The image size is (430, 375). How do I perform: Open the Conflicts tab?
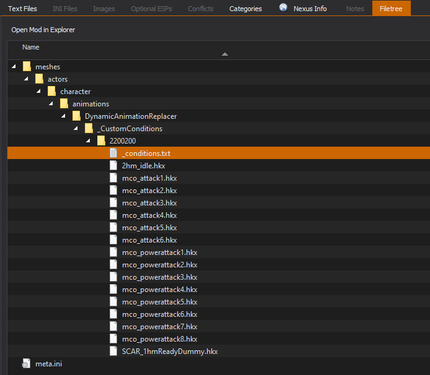201,9
